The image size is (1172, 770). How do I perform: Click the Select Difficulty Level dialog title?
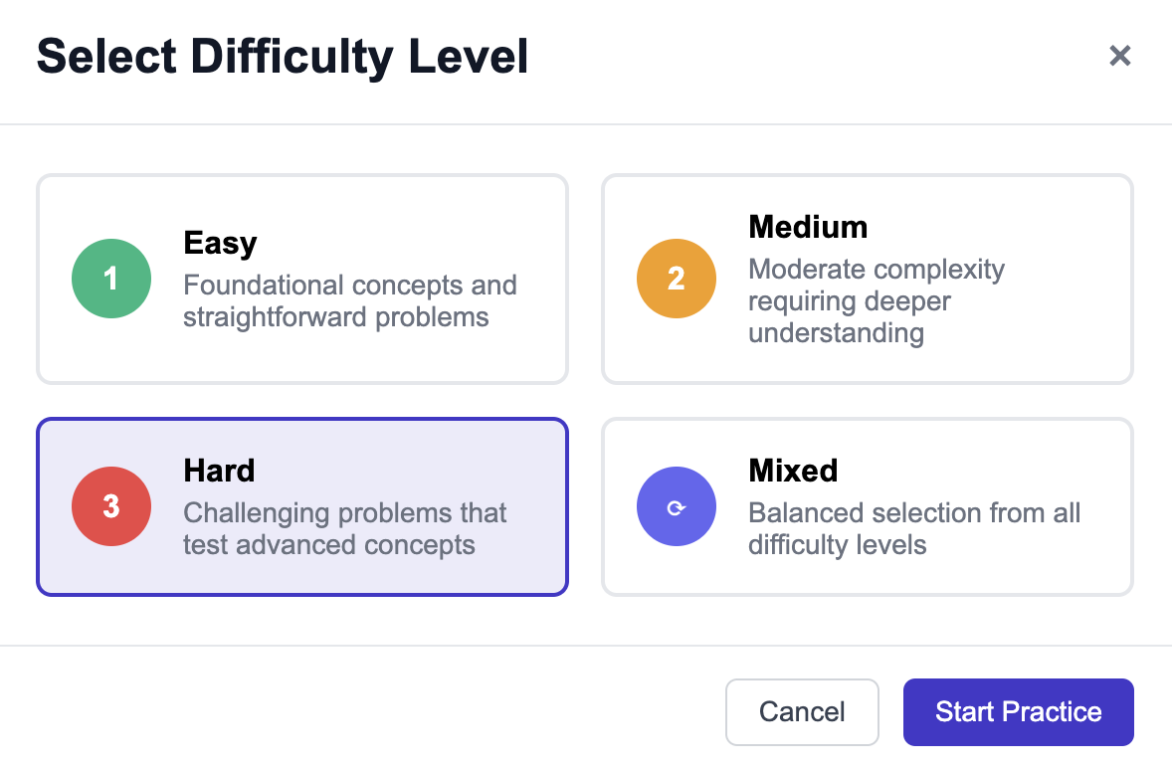[x=283, y=57]
